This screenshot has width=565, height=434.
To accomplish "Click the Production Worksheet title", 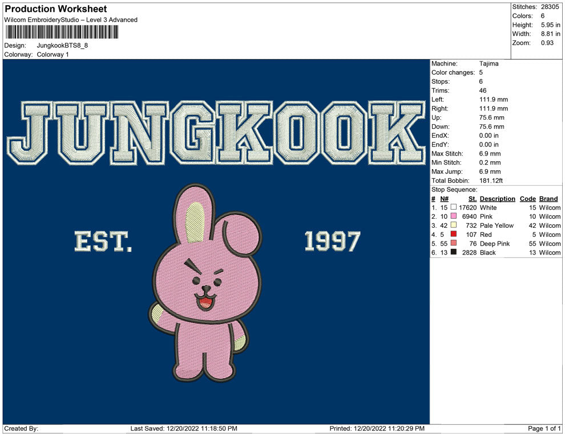I will tap(56, 9).
